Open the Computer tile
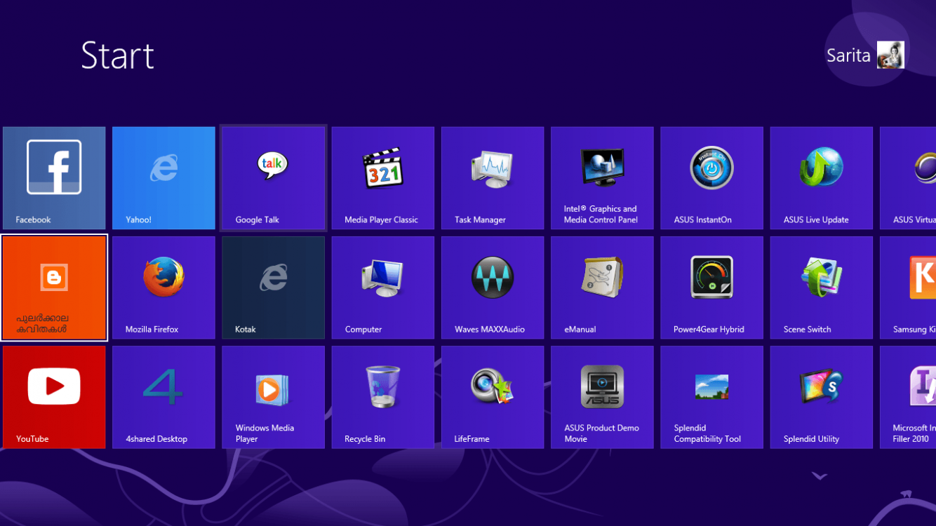 point(383,288)
